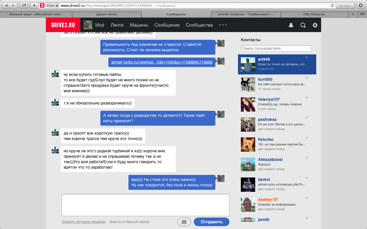Click the DRIVE2.RU logo
367x229 pixels.
click(63, 25)
